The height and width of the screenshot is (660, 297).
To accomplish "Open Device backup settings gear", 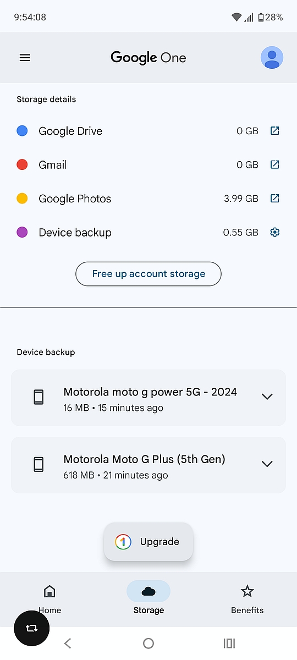I will click(x=275, y=232).
